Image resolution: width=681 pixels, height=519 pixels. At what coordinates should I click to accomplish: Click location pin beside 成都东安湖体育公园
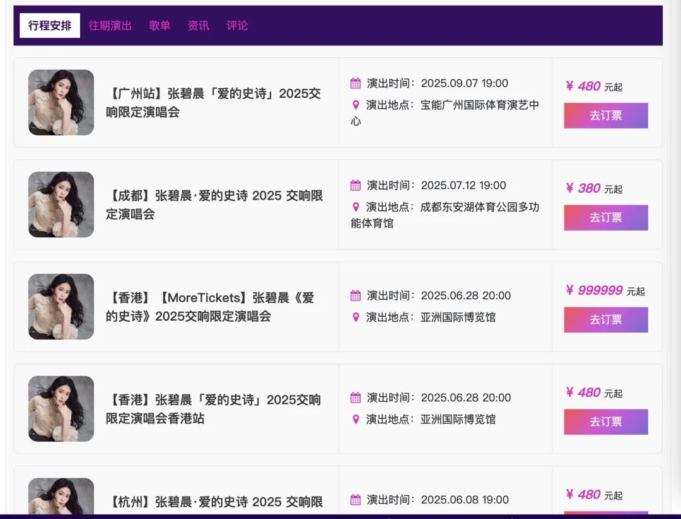(x=356, y=207)
